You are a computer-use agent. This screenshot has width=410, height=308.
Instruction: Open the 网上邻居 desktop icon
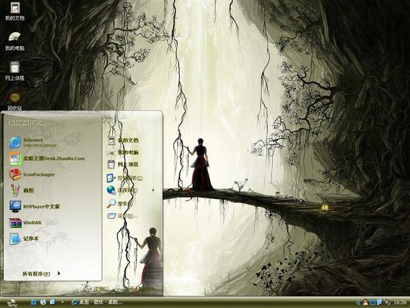(x=15, y=71)
